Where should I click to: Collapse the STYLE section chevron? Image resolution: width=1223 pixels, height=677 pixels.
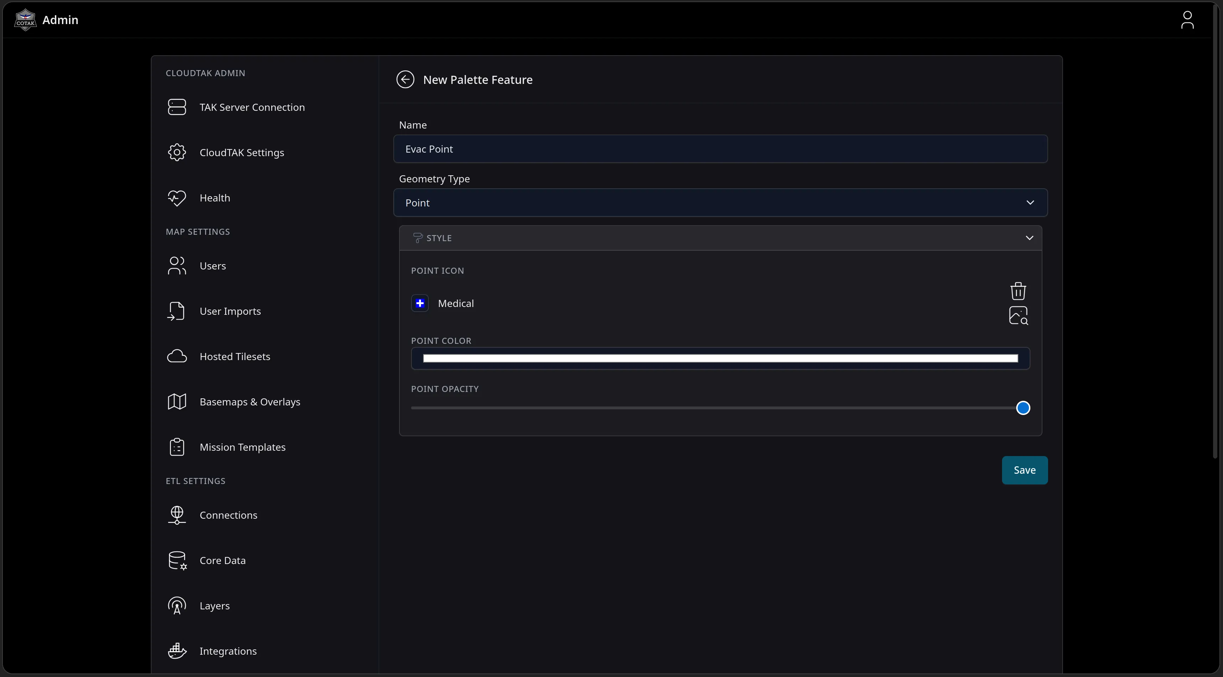pos(1029,238)
